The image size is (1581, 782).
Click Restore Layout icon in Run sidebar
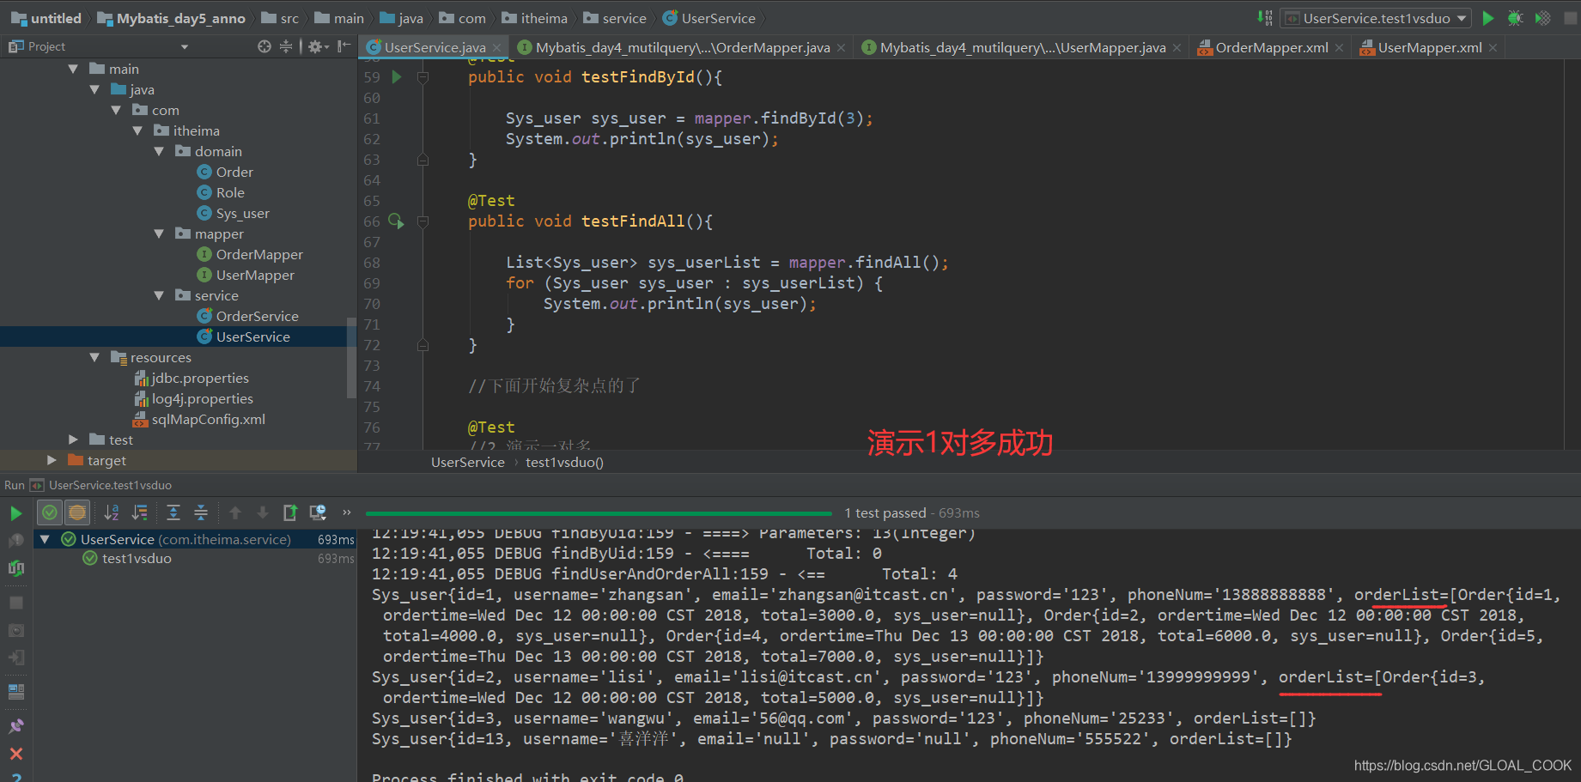15,691
